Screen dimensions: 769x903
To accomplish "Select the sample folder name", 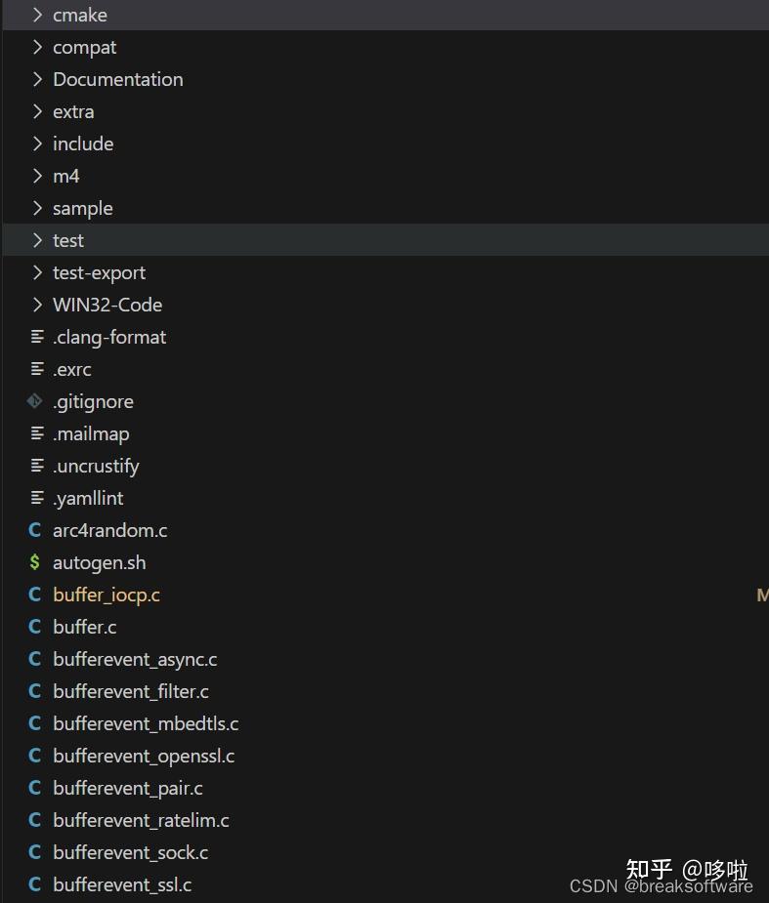I will (83, 209).
